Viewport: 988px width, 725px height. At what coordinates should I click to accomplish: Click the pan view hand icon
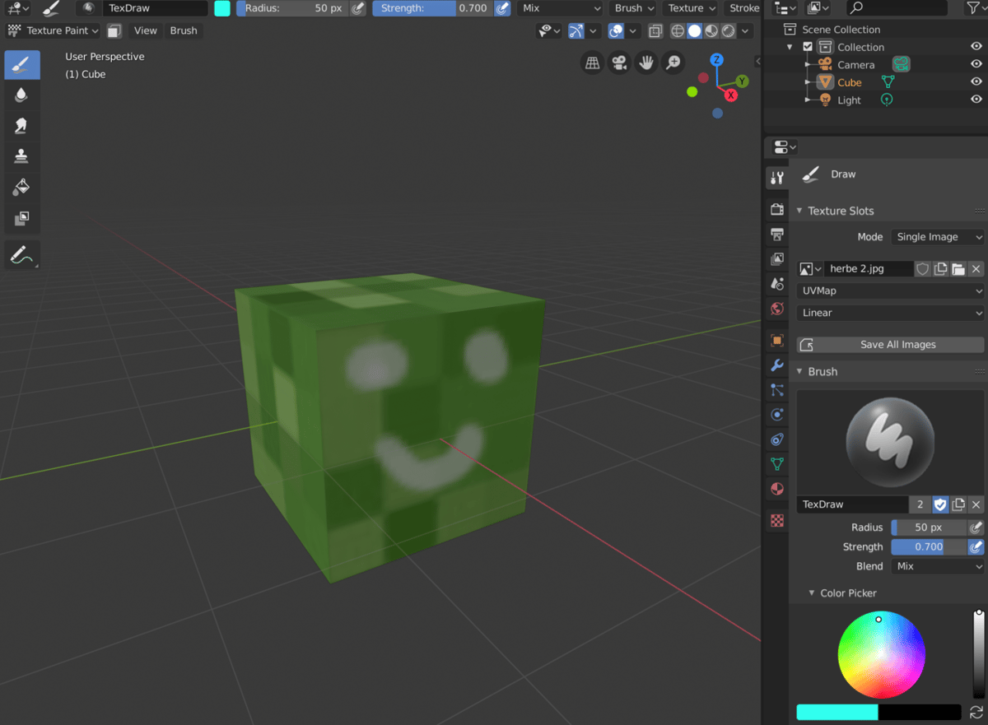[x=646, y=63]
